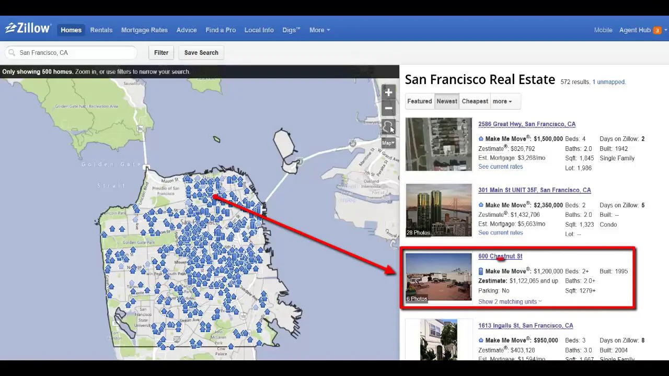
Task: Sort results by Newest
Action: coord(447,101)
